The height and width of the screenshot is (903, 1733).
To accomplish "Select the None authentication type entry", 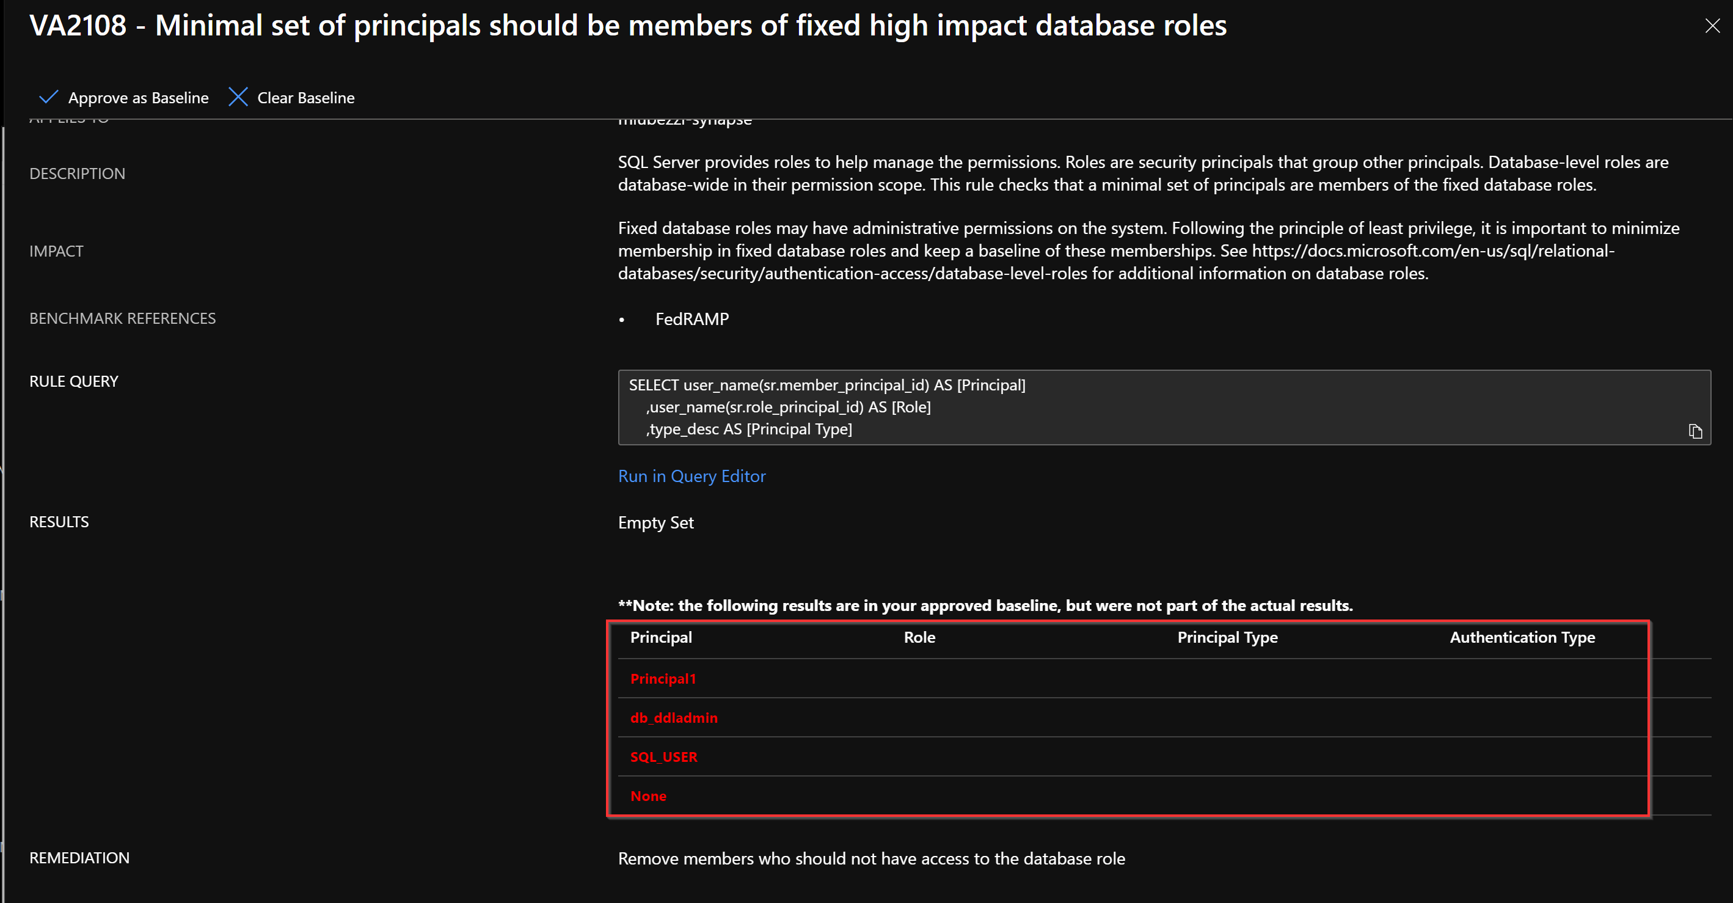I will click(x=648, y=796).
